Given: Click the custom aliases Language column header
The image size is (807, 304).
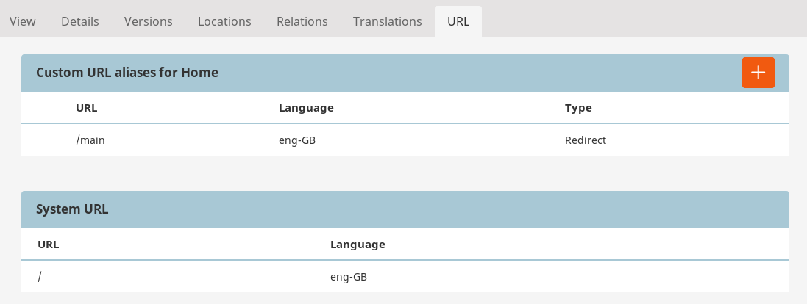Looking at the screenshot, I should click(x=306, y=108).
